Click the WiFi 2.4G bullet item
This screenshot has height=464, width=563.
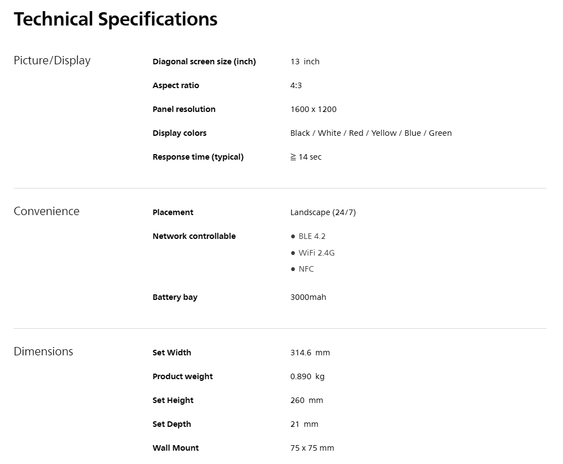pyautogui.click(x=312, y=253)
